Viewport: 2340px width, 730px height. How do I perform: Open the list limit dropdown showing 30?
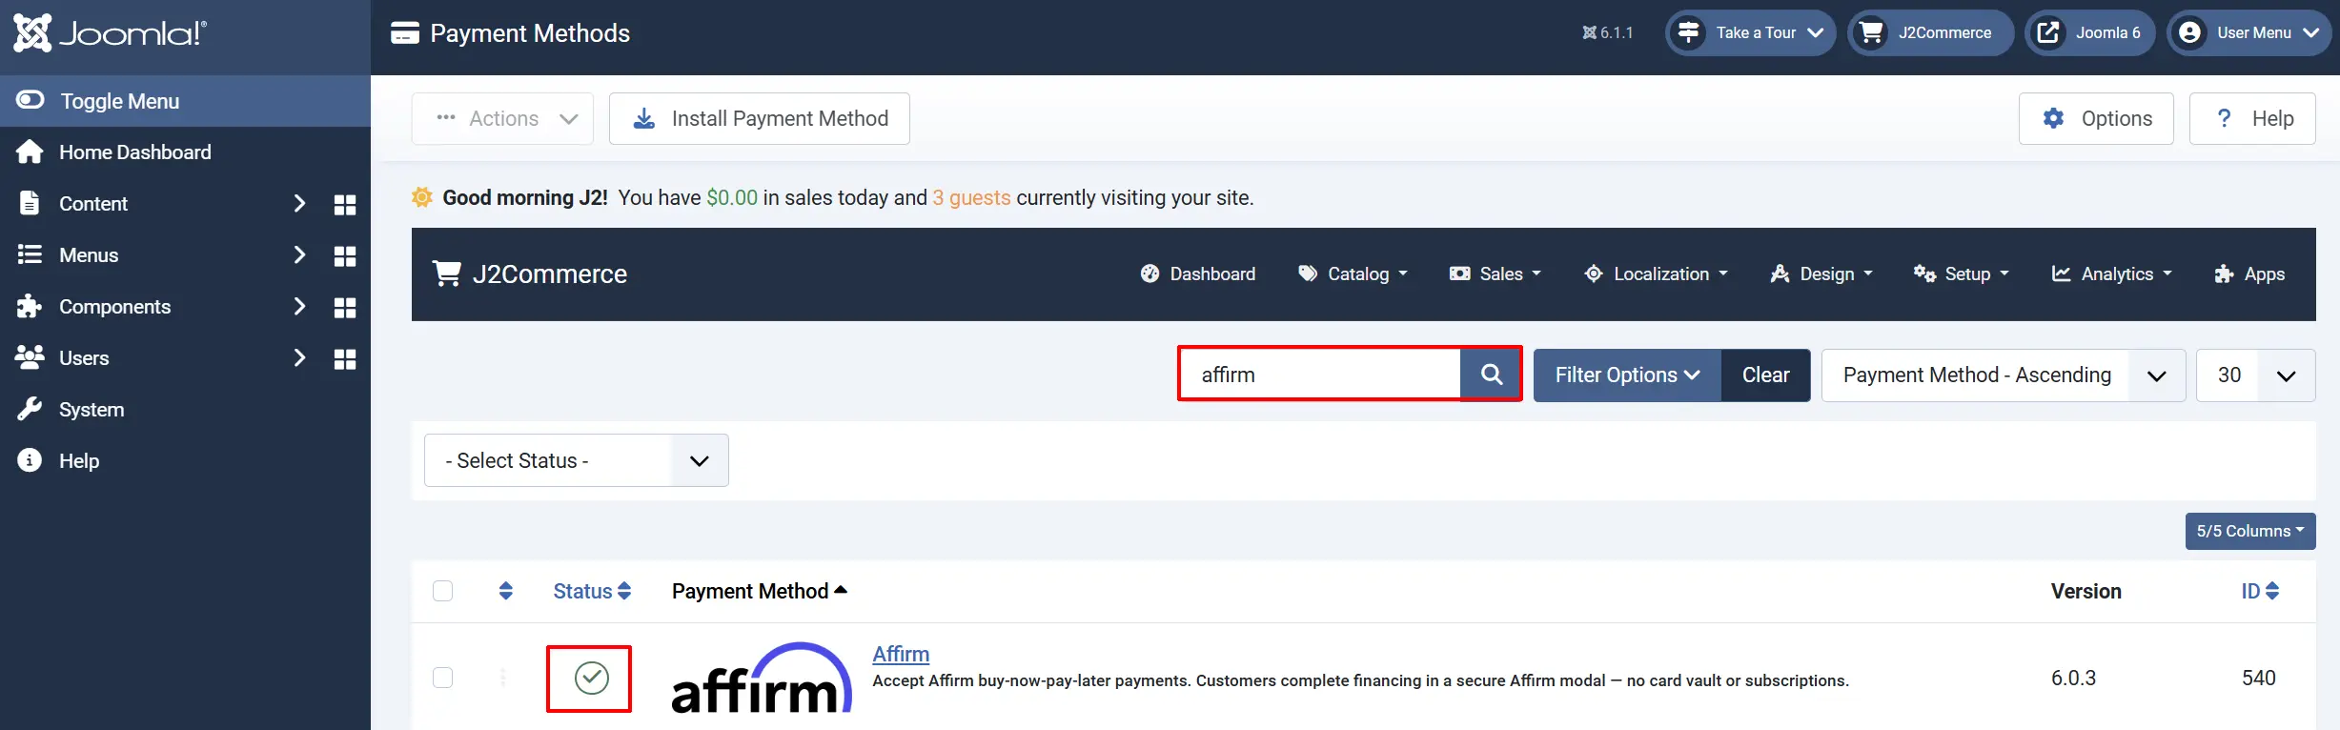[2255, 375]
